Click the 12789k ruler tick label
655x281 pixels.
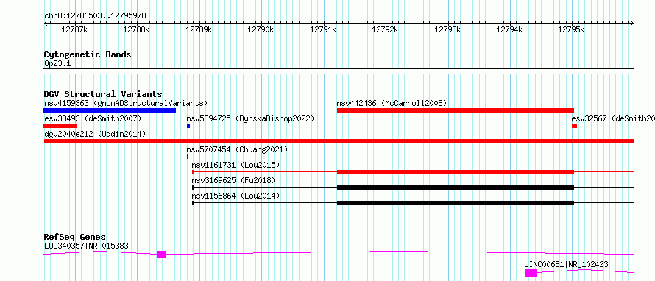click(199, 30)
